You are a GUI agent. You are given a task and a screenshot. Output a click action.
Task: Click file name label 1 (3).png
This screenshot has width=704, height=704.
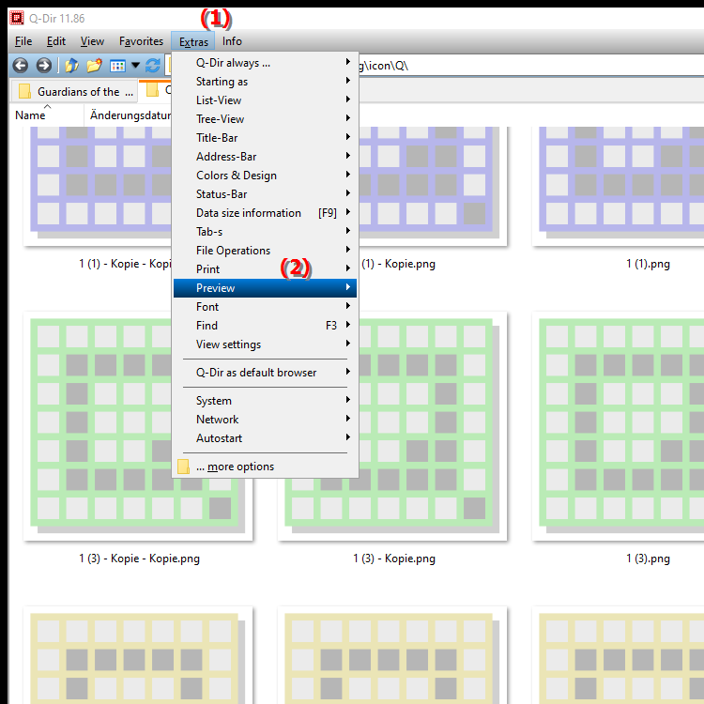648,559
